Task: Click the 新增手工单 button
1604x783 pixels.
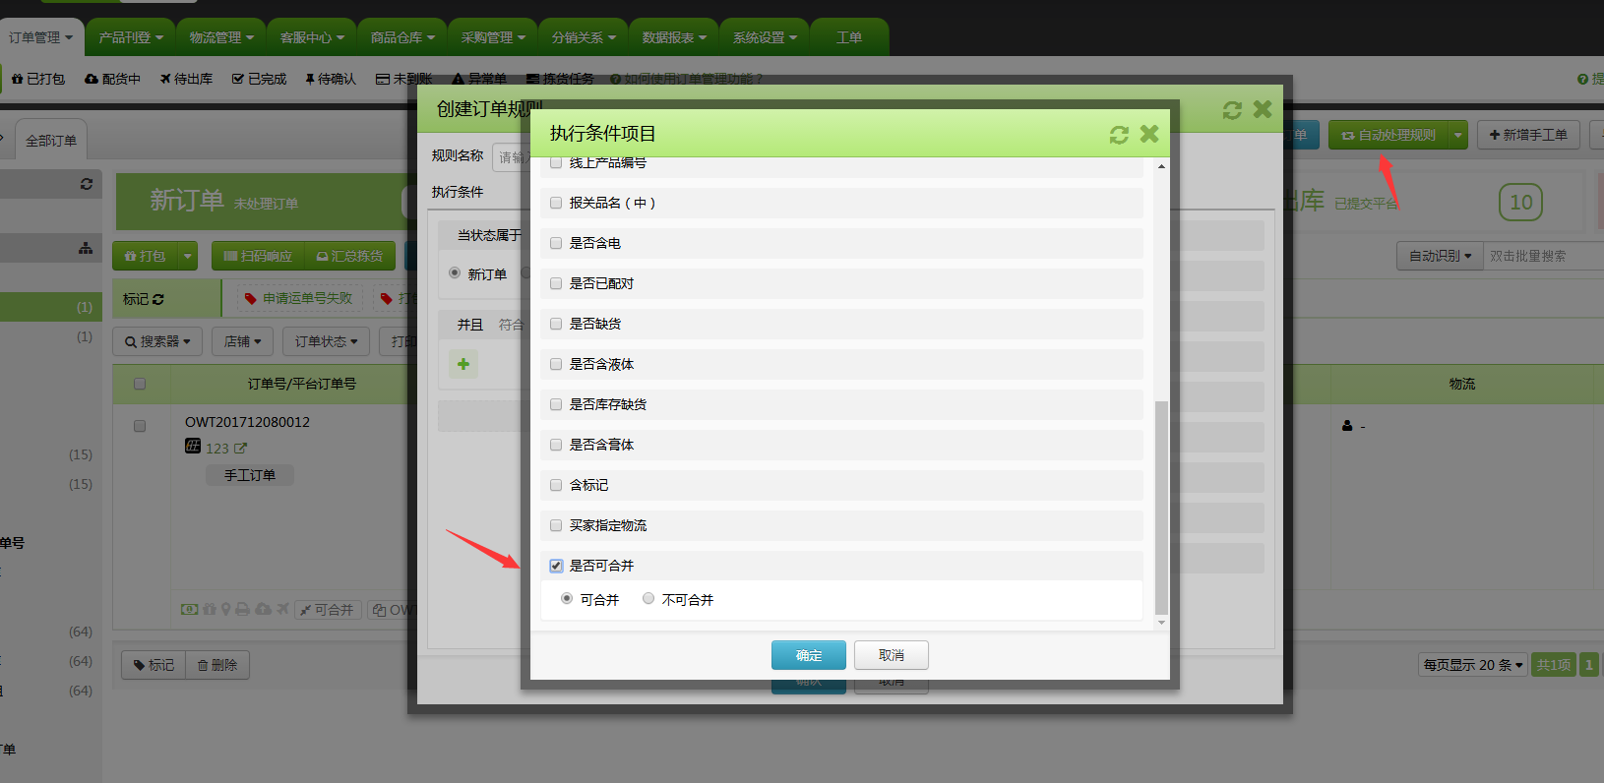Action: 1528,135
